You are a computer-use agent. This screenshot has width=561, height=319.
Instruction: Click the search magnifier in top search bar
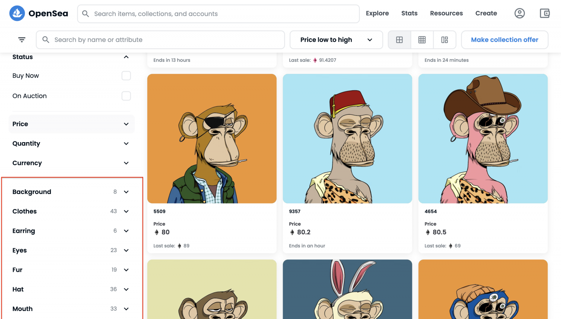85,14
